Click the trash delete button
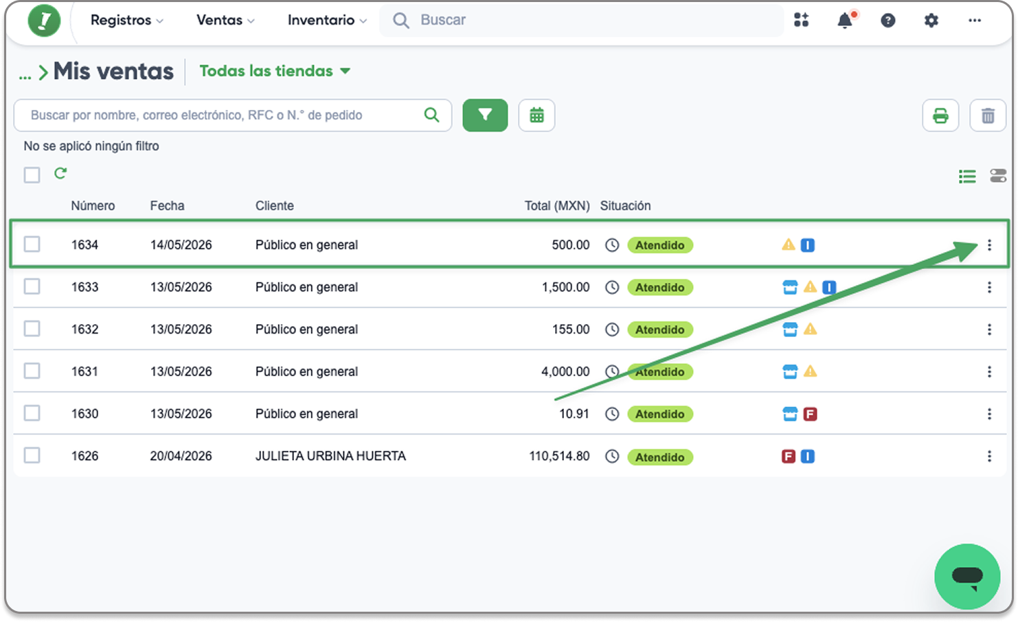This screenshot has height=622, width=1018. pos(988,115)
